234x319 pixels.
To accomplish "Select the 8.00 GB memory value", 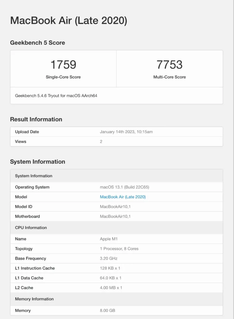I will pos(107,311).
